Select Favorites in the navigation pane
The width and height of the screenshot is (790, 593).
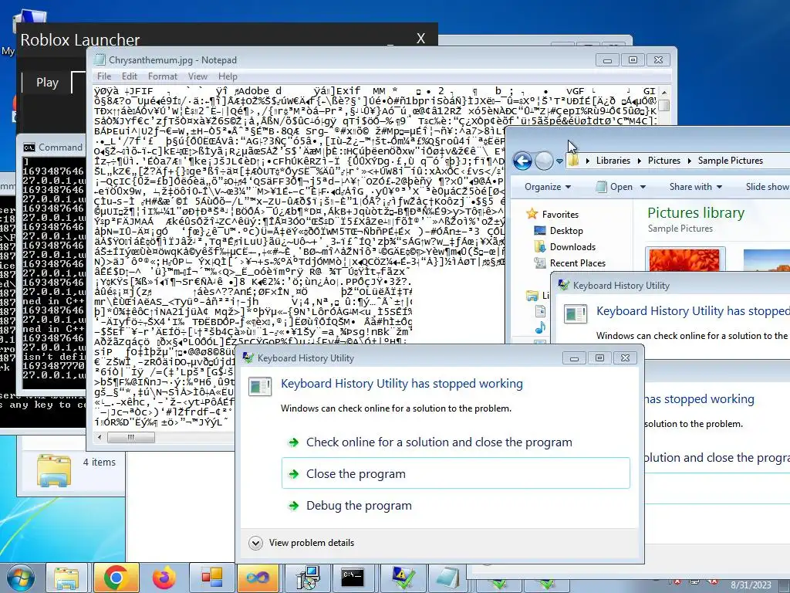tap(560, 215)
